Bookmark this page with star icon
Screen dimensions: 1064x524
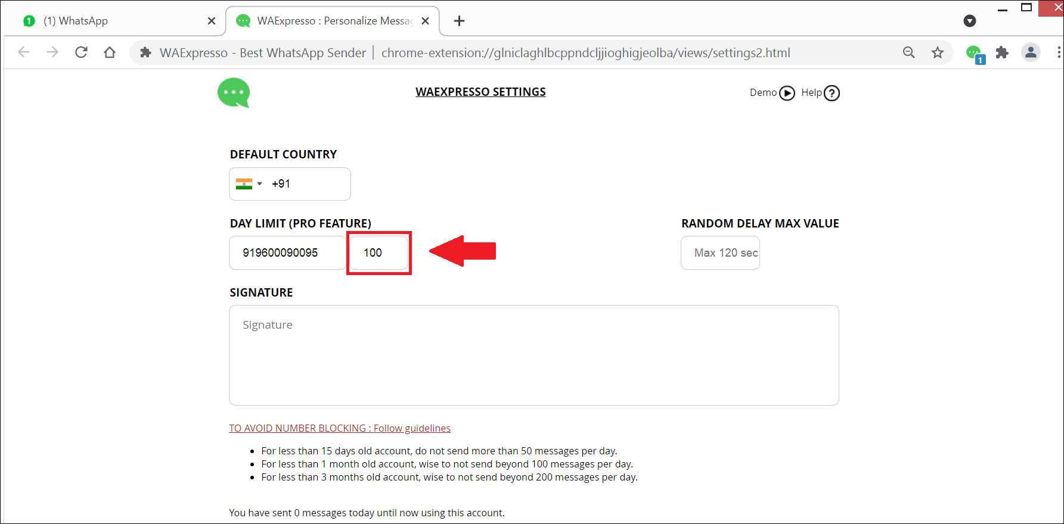[x=938, y=52]
